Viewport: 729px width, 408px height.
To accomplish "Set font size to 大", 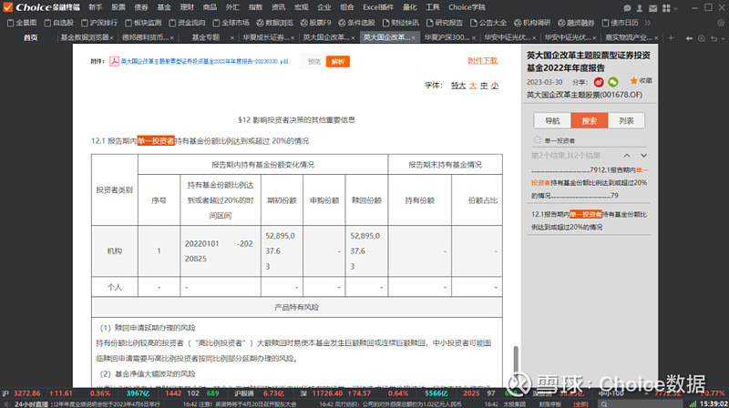I will coord(473,86).
